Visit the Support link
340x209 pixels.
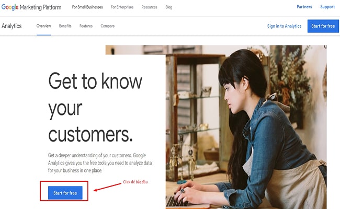(x=327, y=7)
